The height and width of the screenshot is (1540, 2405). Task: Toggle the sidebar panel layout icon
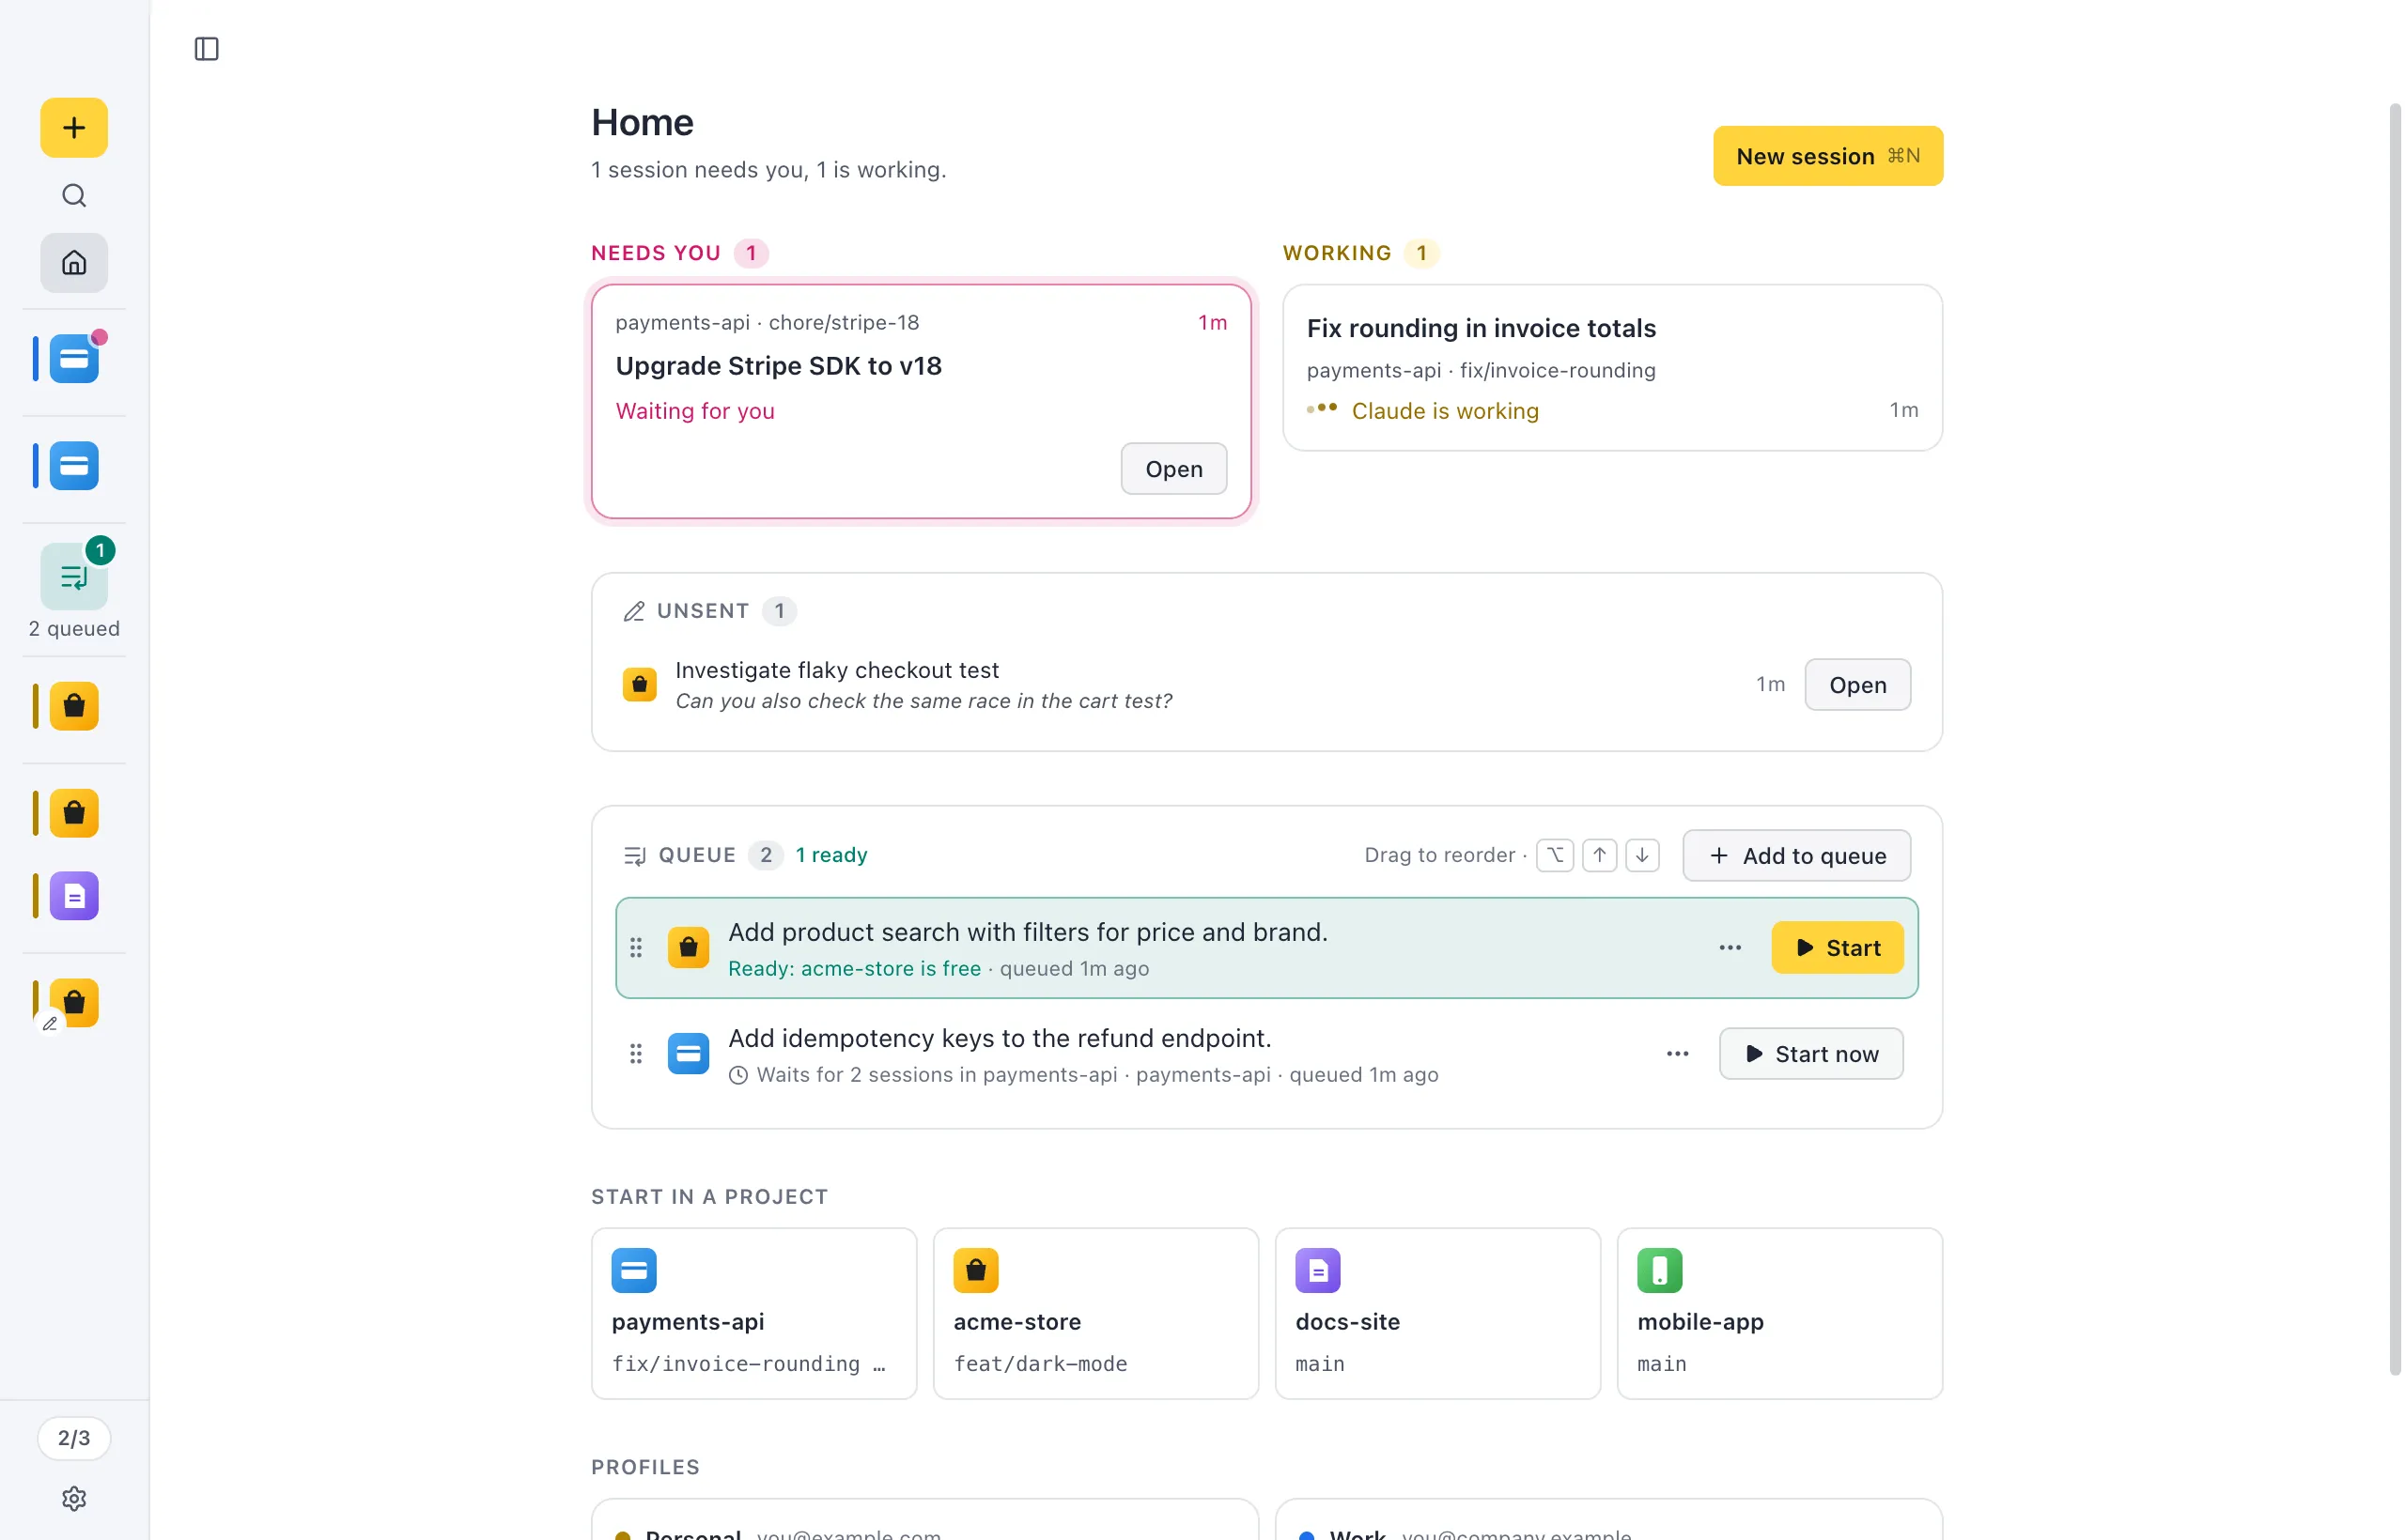pyautogui.click(x=206, y=48)
